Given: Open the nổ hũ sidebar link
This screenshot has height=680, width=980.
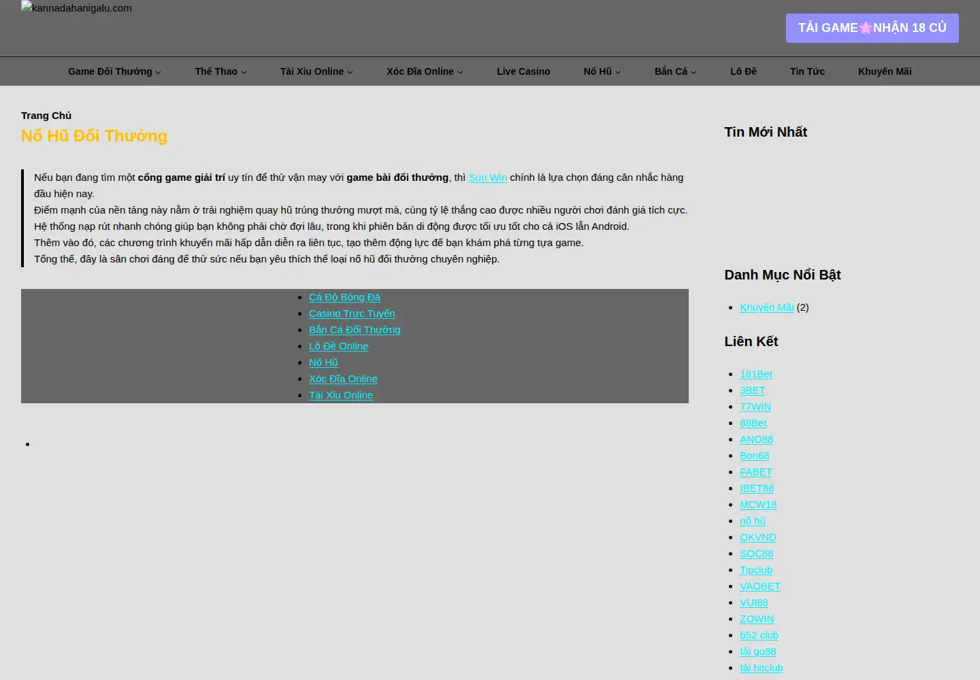Looking at the screenshot, I should (x=753, y=521).
